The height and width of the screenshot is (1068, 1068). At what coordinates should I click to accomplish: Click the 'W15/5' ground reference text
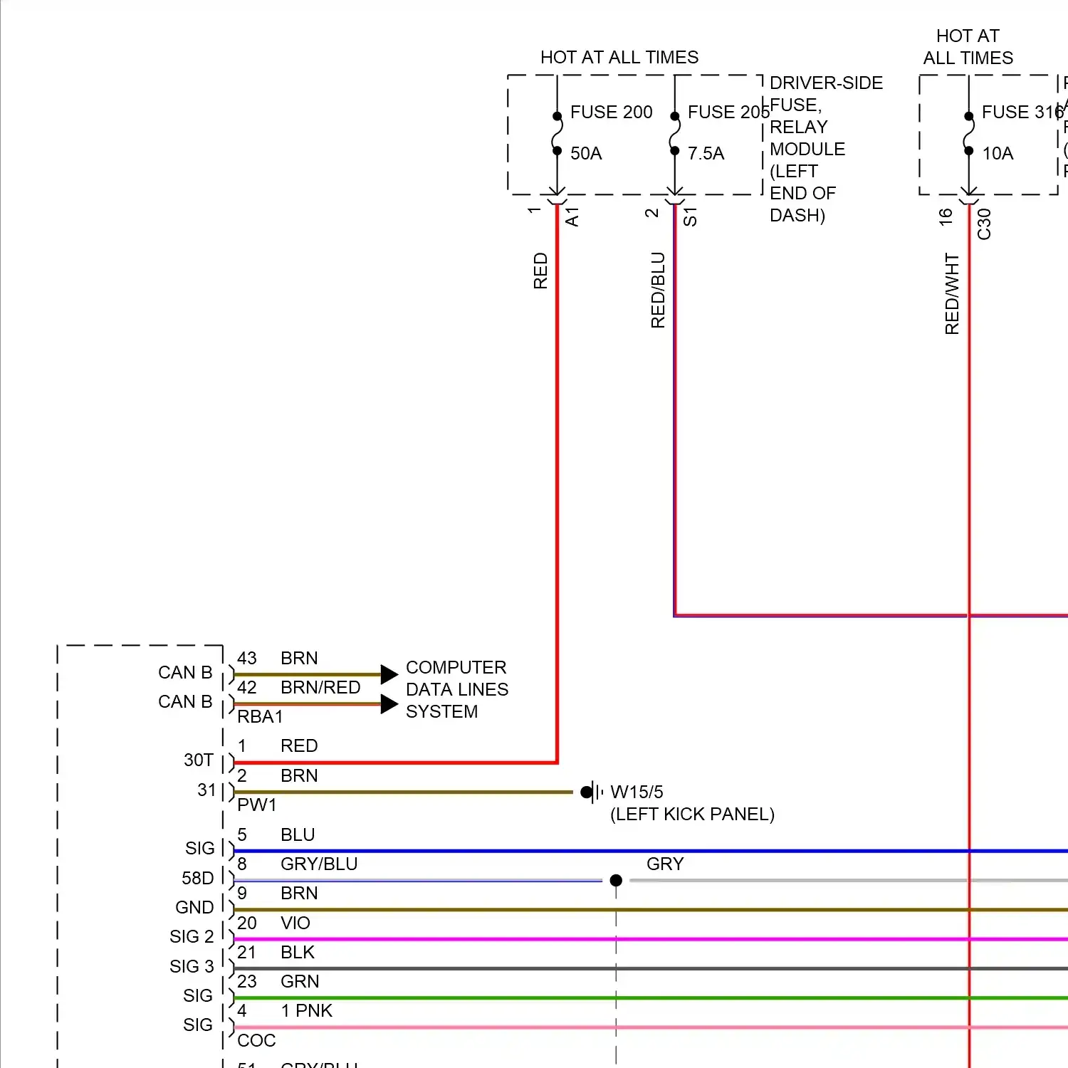click(637, 792)
